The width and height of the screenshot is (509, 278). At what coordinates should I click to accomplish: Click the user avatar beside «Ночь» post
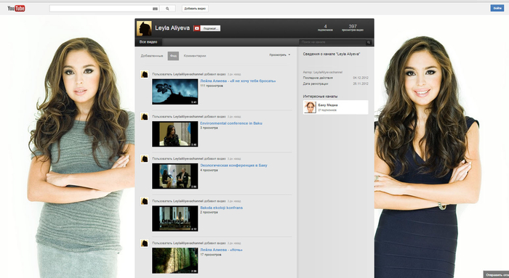coord(145,243)
